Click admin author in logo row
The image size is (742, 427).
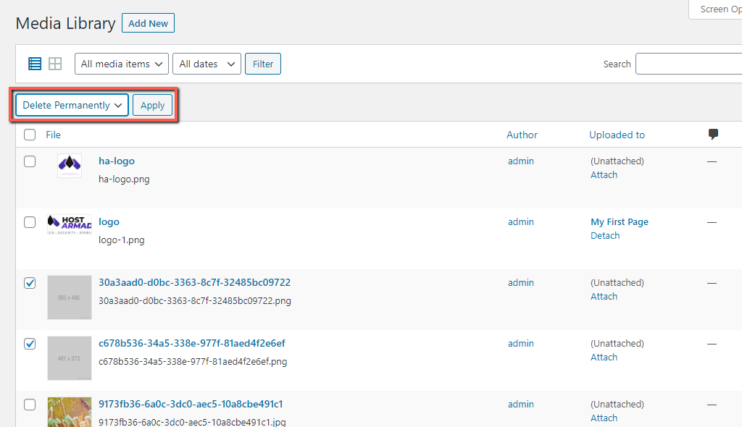(x=520, y=221)
